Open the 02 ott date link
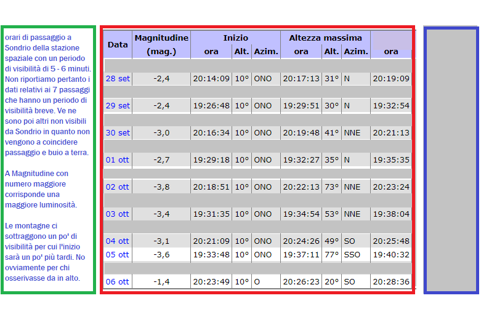This screenshot has height=314, width=497. click(117, 187)
